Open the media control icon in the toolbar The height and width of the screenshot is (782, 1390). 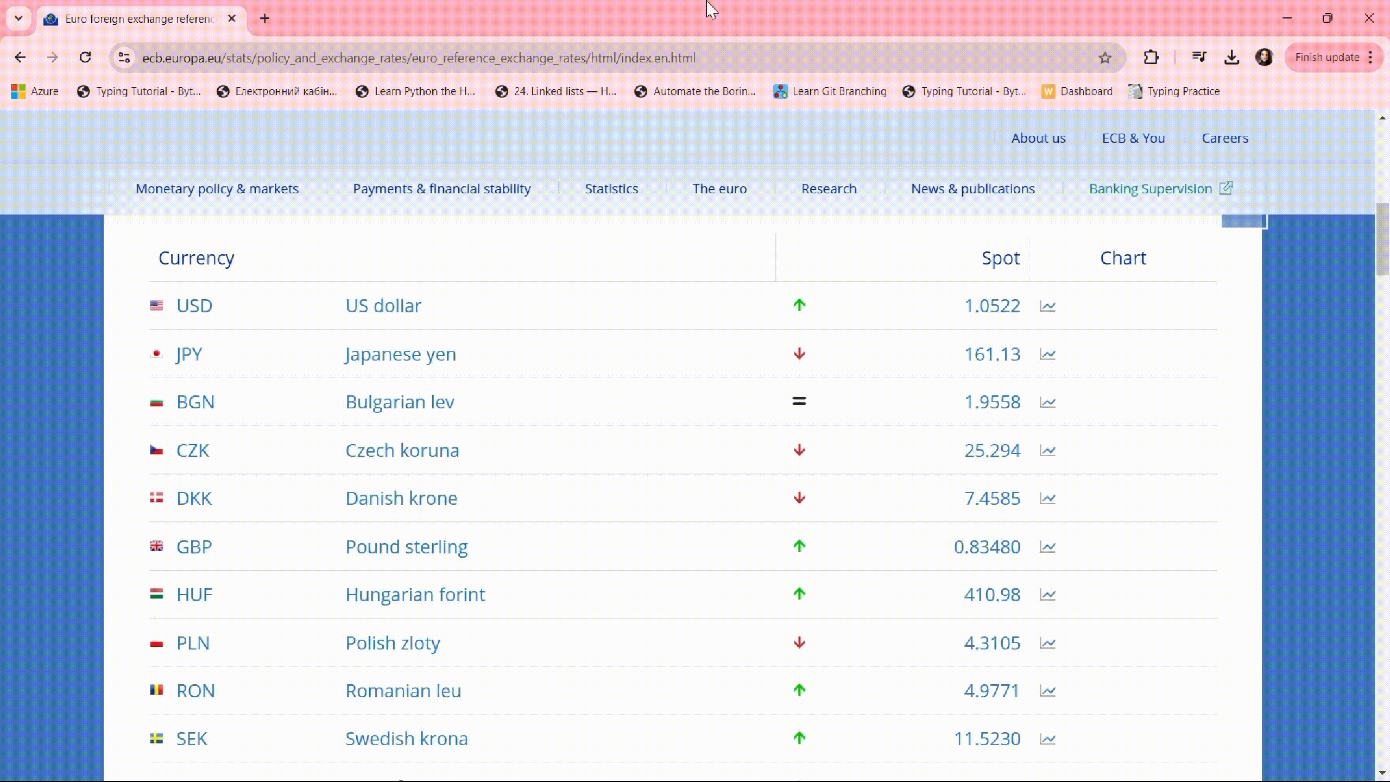[x=1199, y=58]
